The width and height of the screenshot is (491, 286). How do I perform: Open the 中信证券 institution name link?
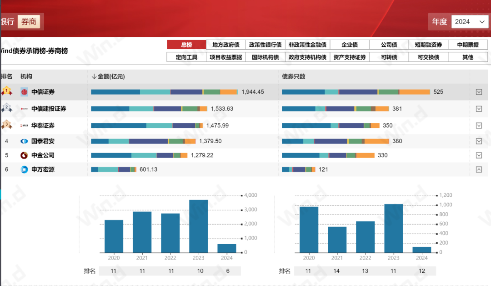pos(43,92)
